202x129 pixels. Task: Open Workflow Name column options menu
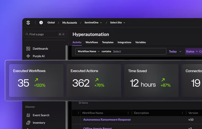(x=128, y=113)
